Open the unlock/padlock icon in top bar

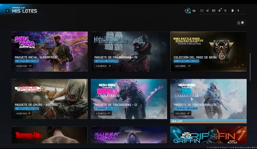tap(208, 10)
